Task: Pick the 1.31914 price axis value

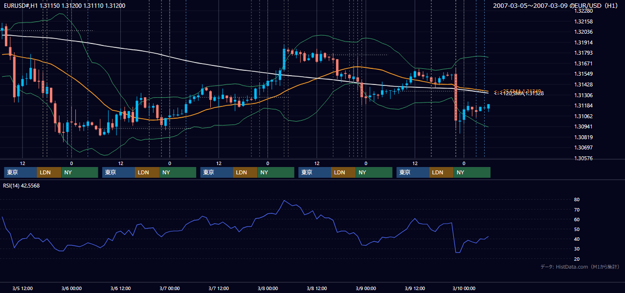Action: click(x=583, y=42)
